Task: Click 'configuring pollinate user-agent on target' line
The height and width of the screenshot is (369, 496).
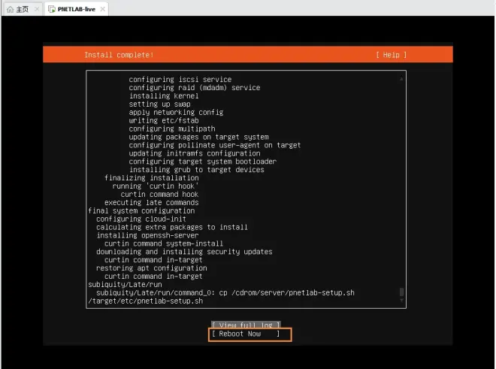Action: click(x=215, y=145)
